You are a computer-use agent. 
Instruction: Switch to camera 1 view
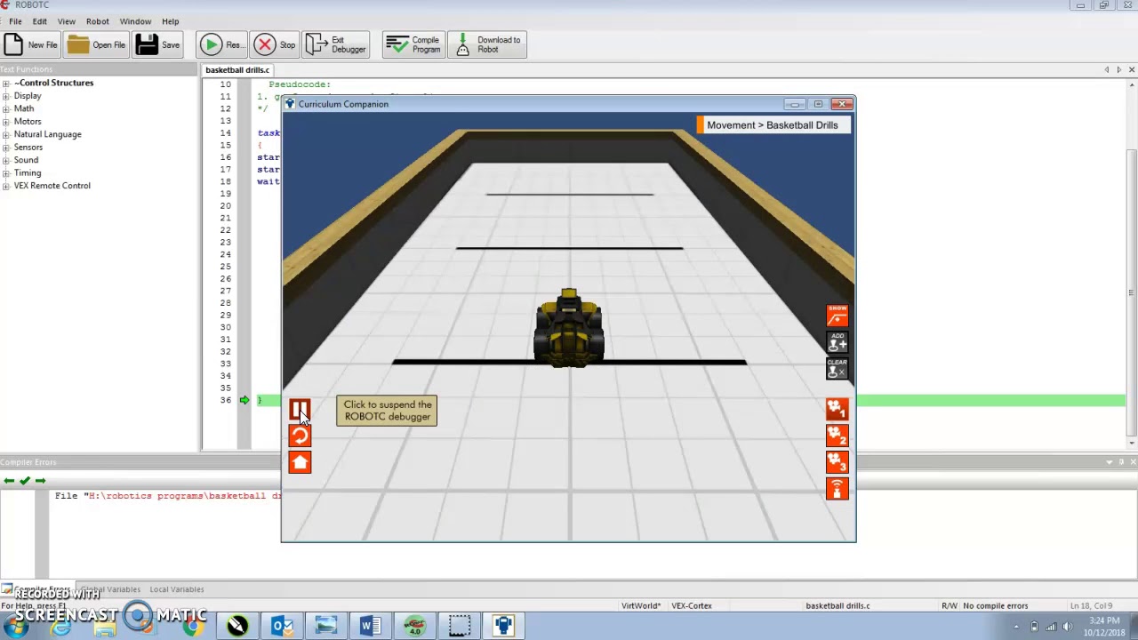click(837, 410)
